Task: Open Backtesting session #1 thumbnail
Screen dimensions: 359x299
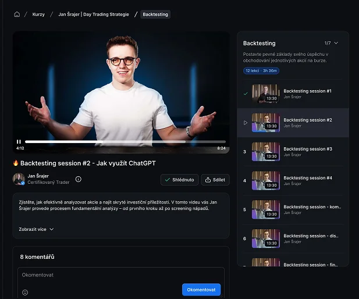Action: point(266,94)
